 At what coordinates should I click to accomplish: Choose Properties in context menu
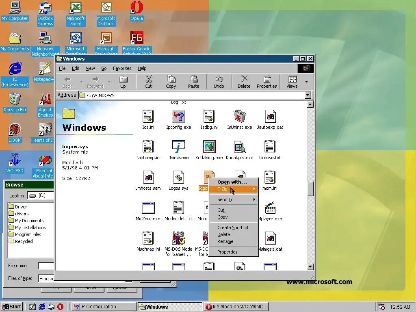point(234,252)
